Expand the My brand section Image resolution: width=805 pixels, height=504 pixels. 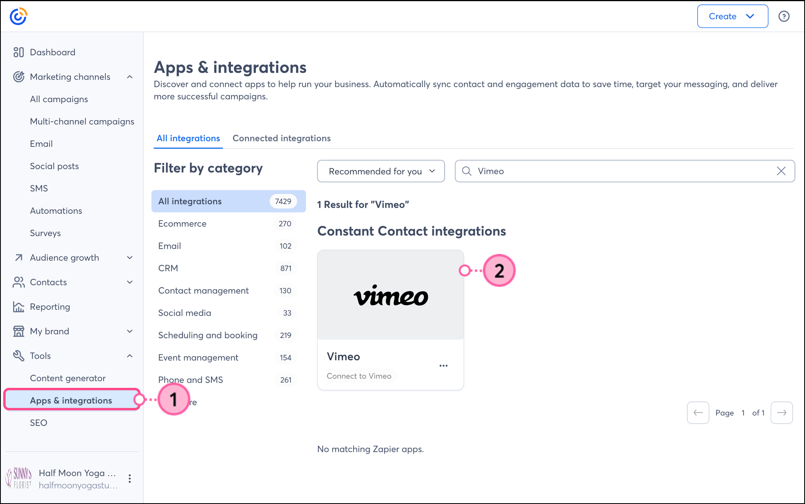coord(130,331)
